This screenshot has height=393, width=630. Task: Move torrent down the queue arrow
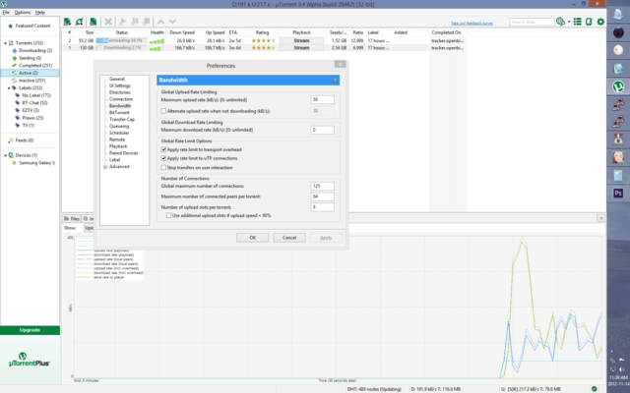coord(172,22)
